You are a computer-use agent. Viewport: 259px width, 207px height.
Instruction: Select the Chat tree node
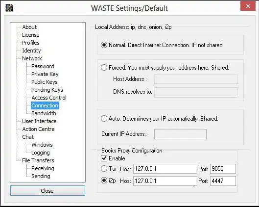click(x=28, y=137)
